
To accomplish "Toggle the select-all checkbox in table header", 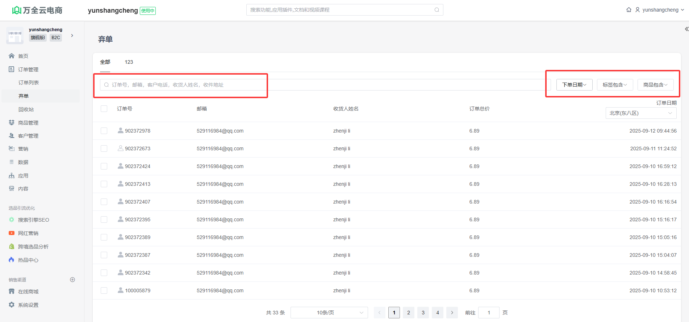I will [104, 109].
